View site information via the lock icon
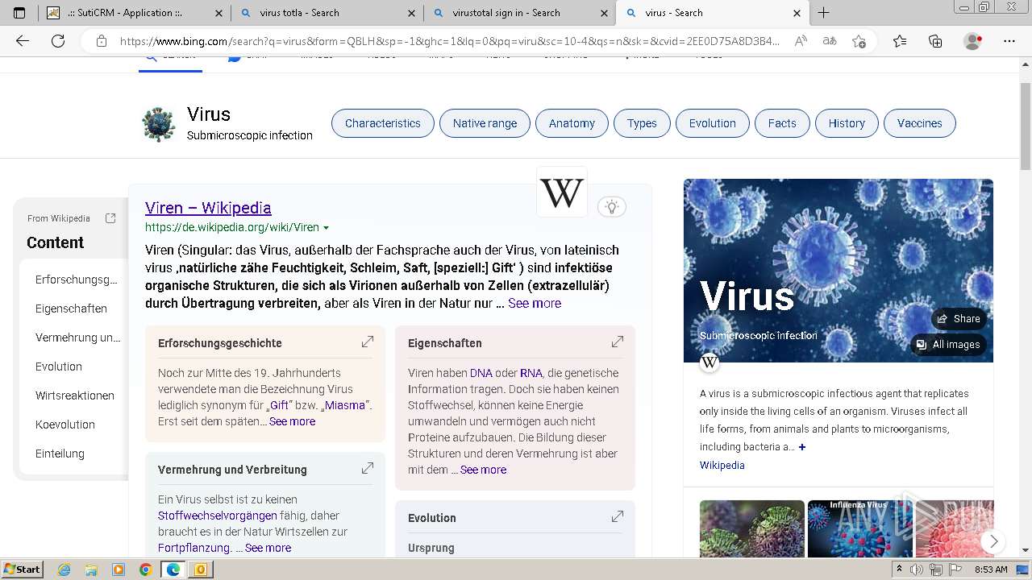Viewport: 1032px width, 580px height. tap(101, 41)
